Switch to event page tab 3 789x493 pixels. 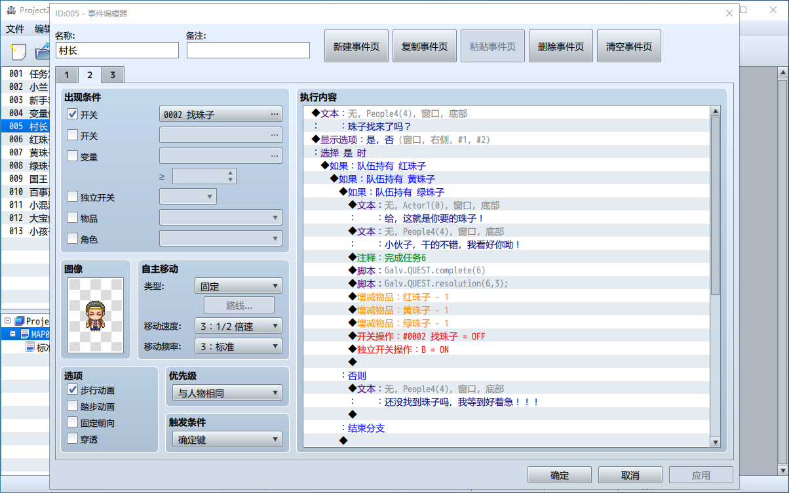[x=113, y=75]
